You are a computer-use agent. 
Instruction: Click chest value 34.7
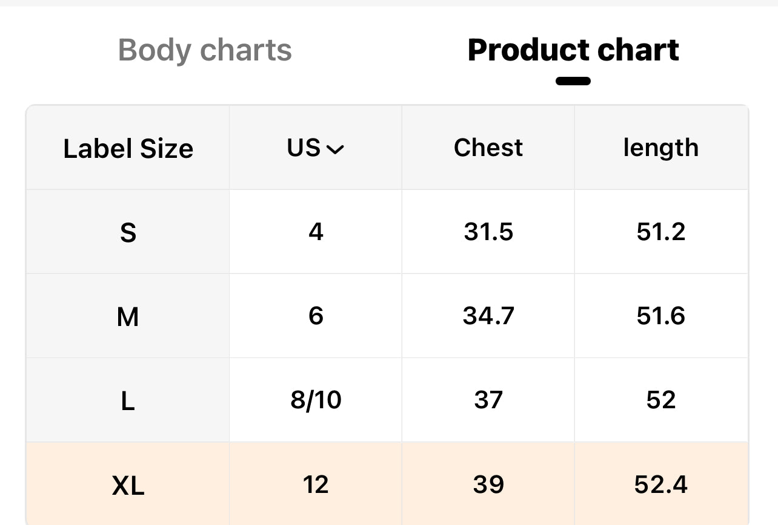click(x=488, y=316)
